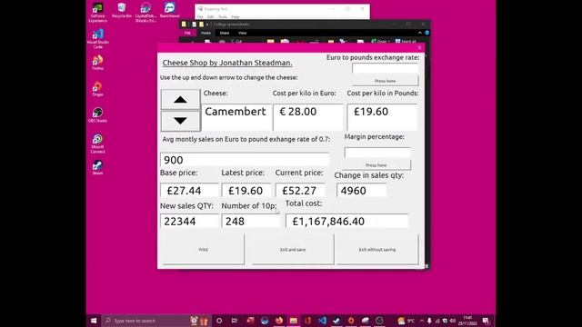Open Origin from the taskbar
Image resolution: width=582 pixels, height=327 pixels.
click(351, 321)
